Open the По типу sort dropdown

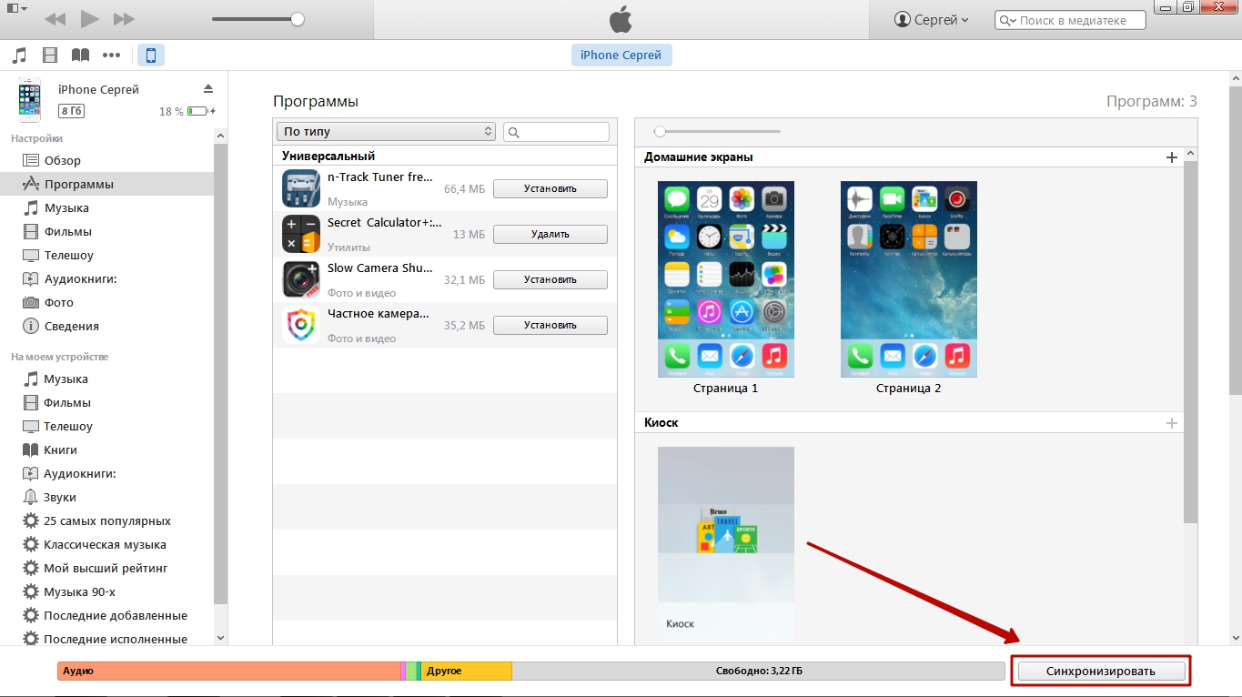[386, 132]
